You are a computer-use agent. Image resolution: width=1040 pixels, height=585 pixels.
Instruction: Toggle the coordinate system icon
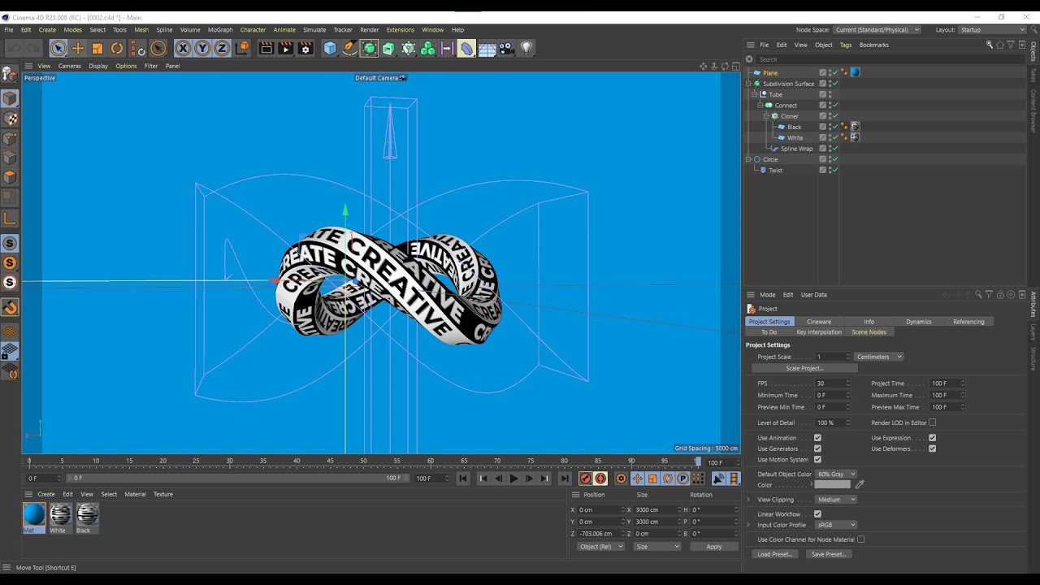(242, 49)
